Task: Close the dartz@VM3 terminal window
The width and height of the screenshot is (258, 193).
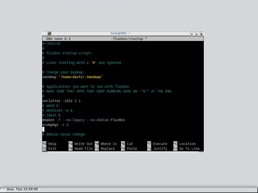Action: coord(201,34)
